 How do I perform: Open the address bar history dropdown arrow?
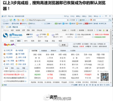pyautogui.click(x=79, y=20)
